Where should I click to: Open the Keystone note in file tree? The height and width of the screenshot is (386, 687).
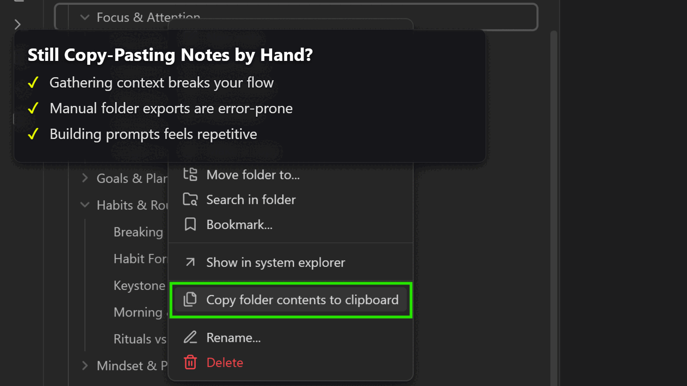click(139, 286)
